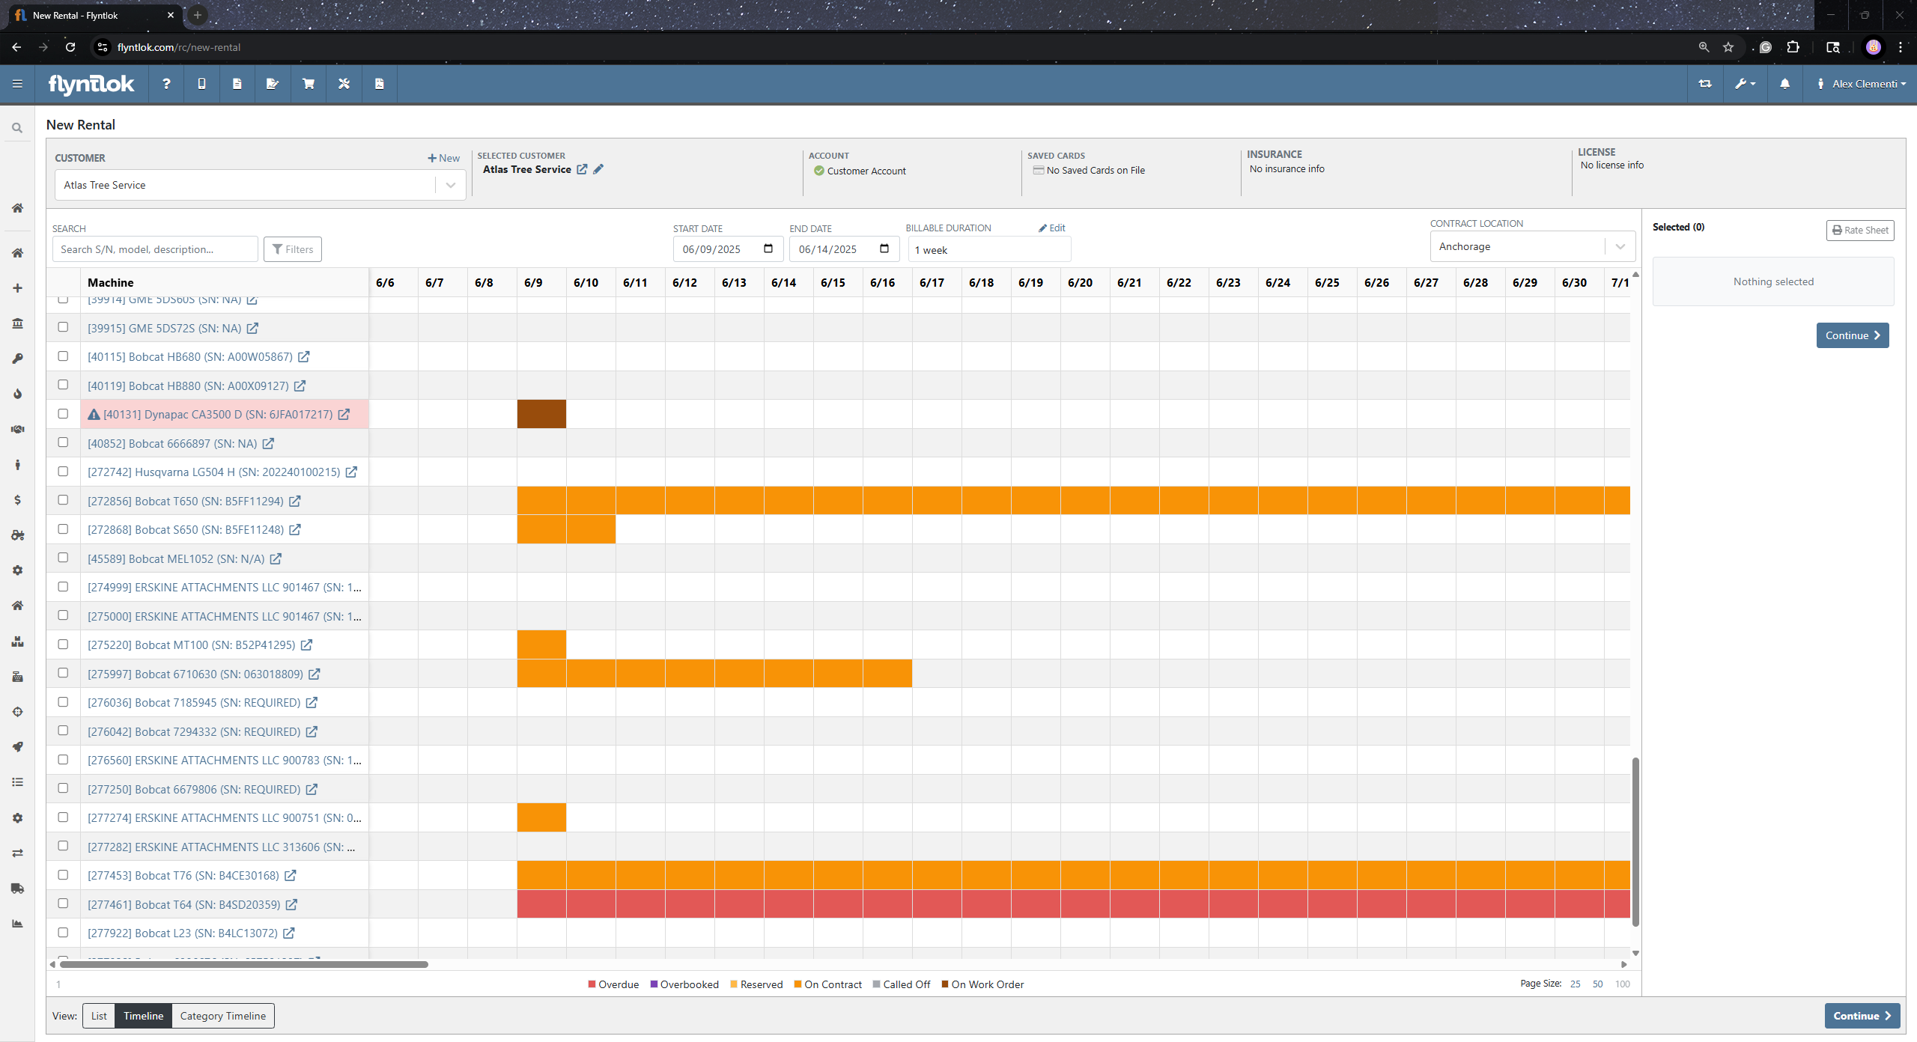
Task: Switch to List view
Action: point(99,1016)
